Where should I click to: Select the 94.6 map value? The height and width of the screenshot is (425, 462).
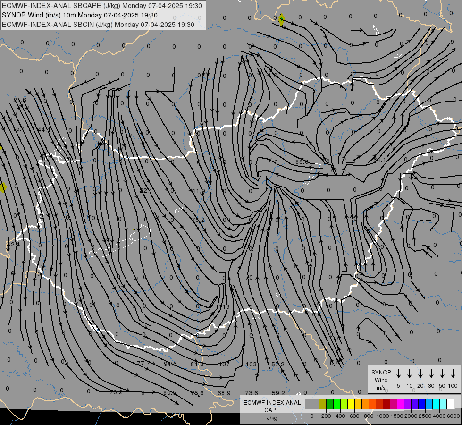170,364
